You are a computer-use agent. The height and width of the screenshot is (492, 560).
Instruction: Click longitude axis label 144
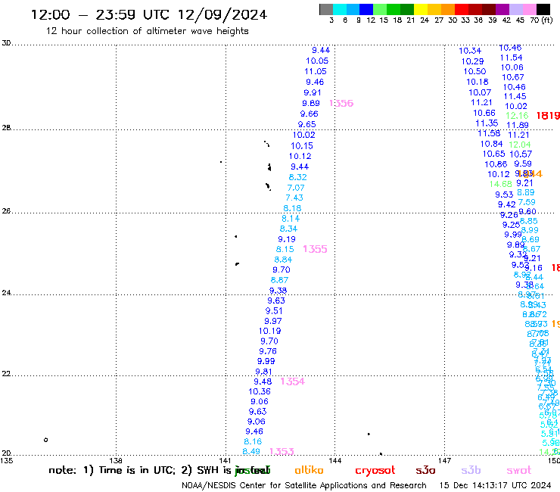click(x=334, y=461)
